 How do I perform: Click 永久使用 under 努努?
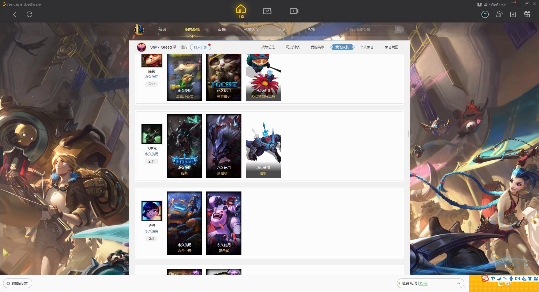[152, 231]
